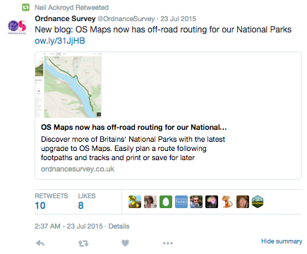The image size is (307, 254).
Task: Expand tweet Details link
Action: pos(119,226)
